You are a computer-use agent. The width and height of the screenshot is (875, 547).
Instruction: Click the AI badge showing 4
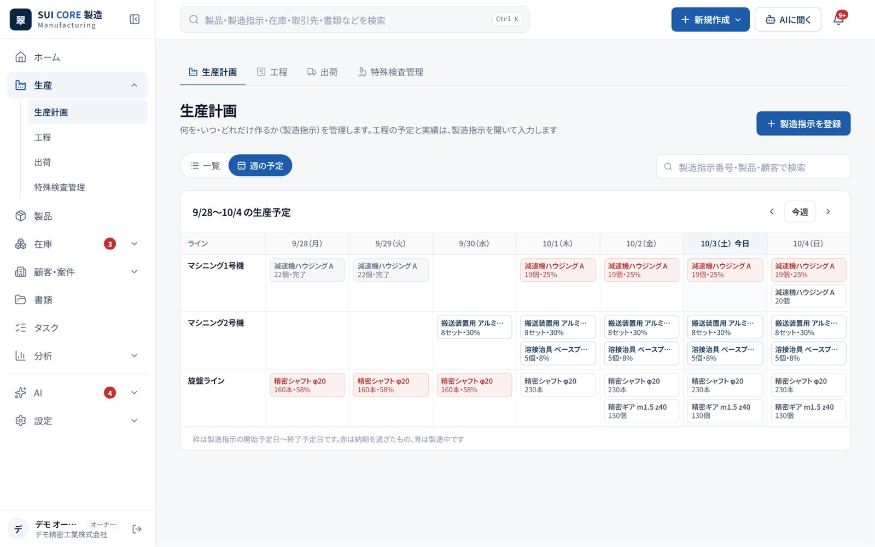(x=110, y=393)
